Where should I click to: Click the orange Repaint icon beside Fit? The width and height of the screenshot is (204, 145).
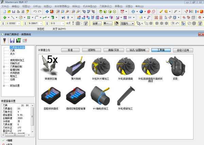(x=52, y=12)
